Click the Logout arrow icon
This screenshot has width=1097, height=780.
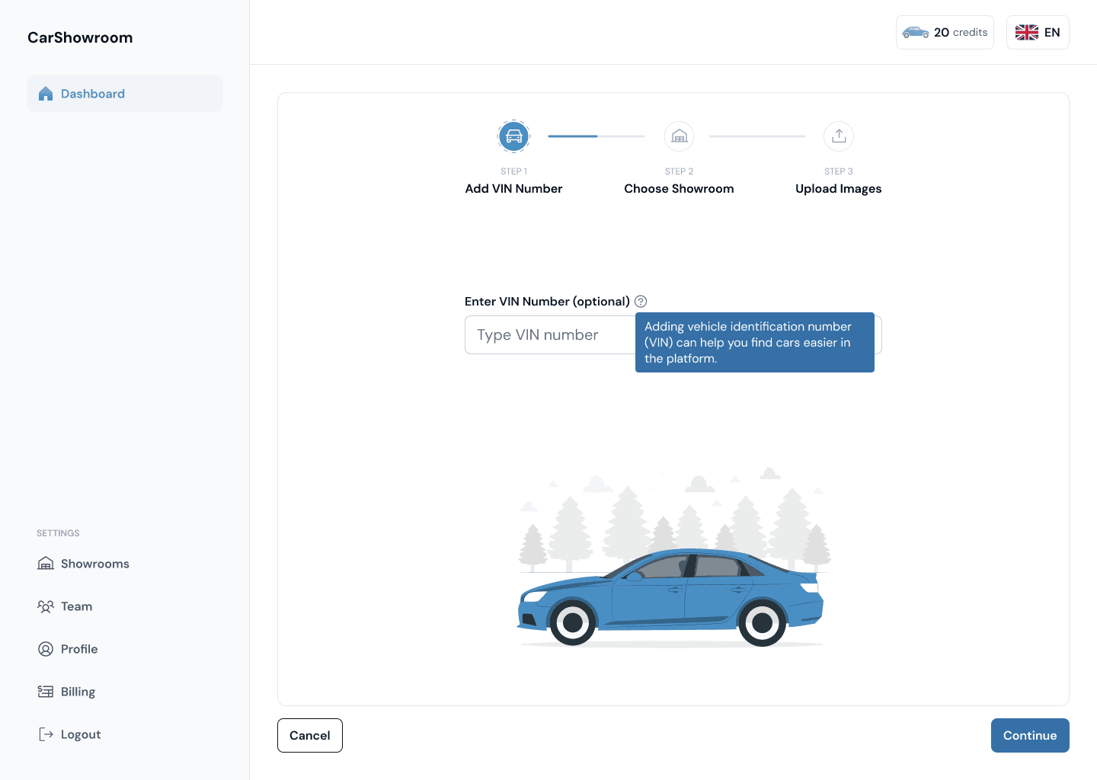(46, 734)
